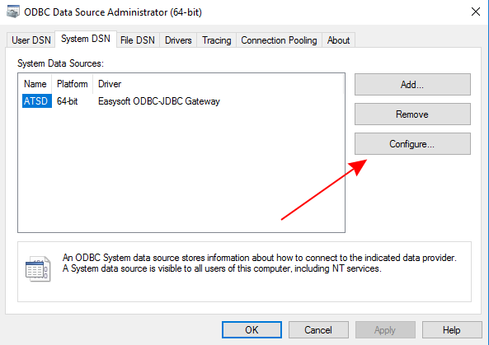This screenshot has width=489, height=345.
Task: Click the Platform column header
Action: 73,84
